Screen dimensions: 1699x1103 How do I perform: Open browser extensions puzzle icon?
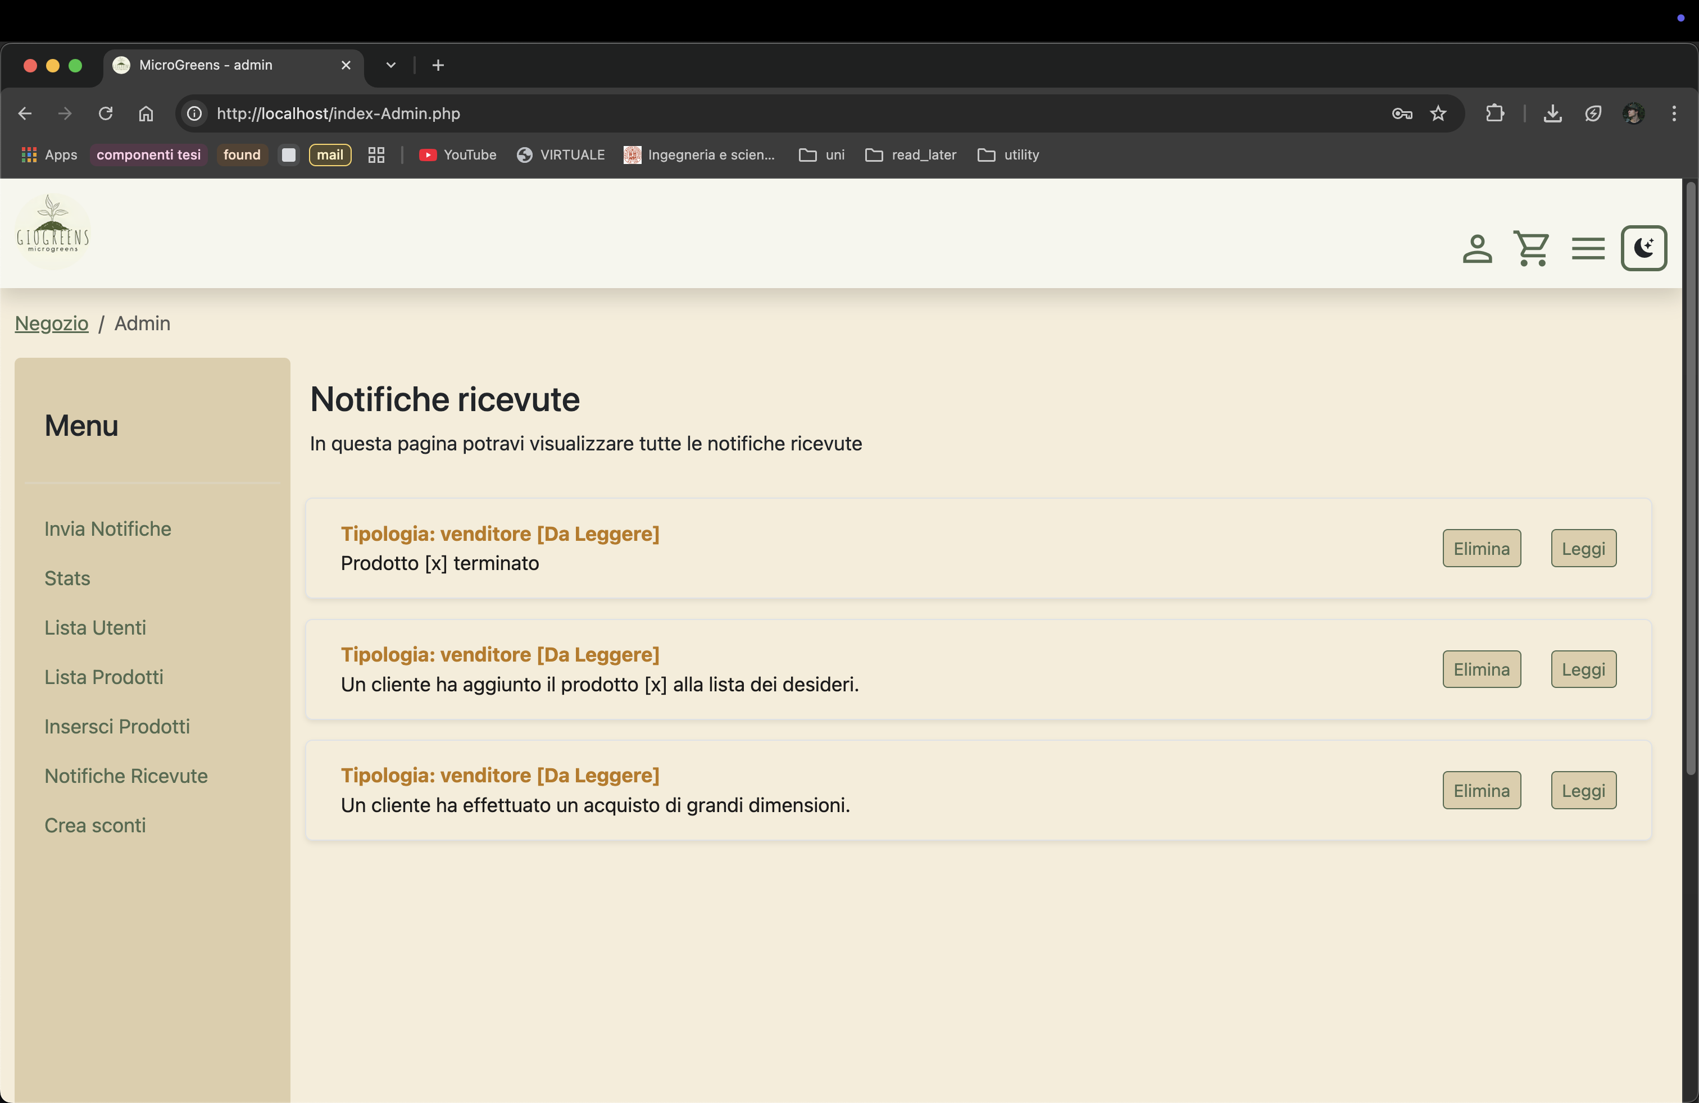(x=1495, y=113)
